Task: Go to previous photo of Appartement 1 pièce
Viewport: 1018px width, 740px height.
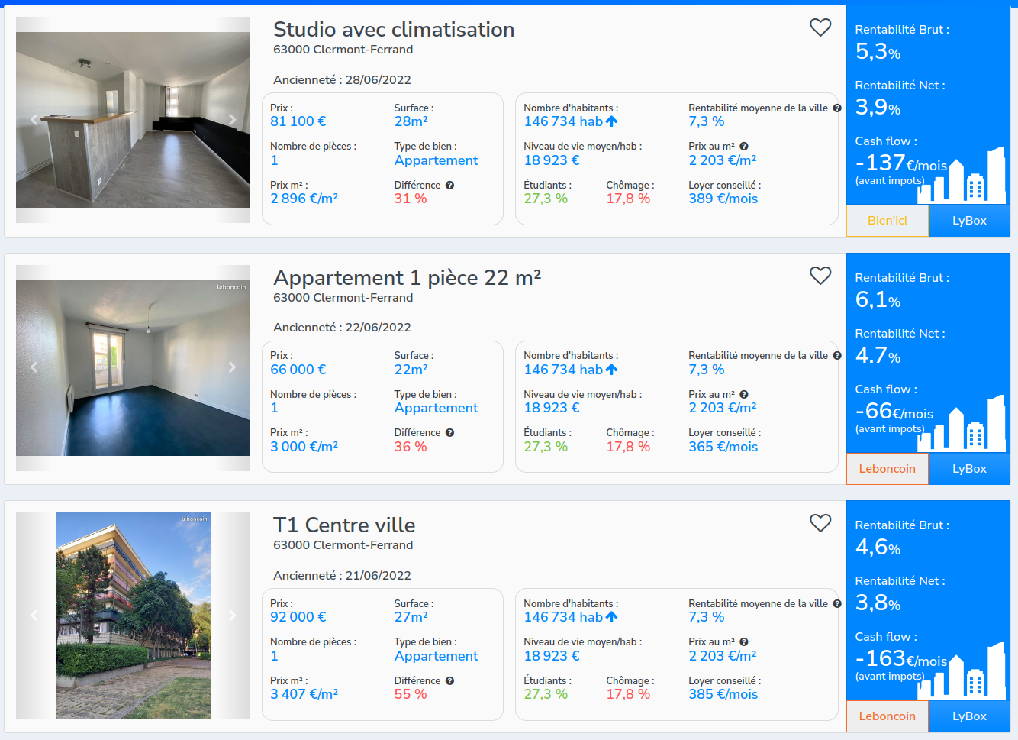Action: [x=34, y=367]
